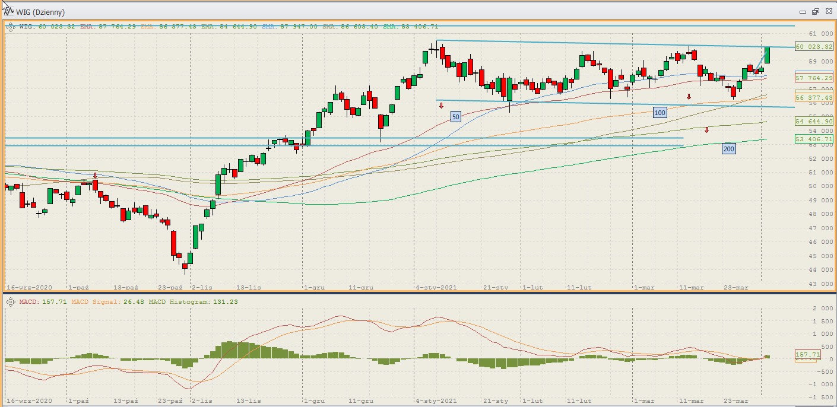The width and height of the screenshot is (837, 407).
Task: Click the 60 023.32 current price tag
Action: [813, 46]
